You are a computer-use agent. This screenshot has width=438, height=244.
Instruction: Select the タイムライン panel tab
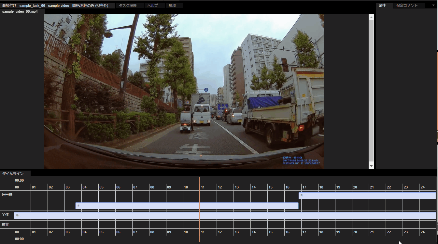15,173
